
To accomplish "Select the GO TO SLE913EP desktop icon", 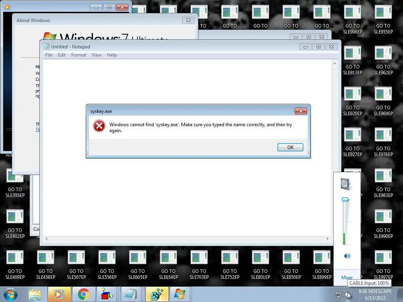I will click(x=352, y=61).
